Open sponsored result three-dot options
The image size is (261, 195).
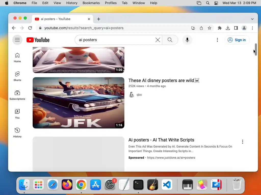[x=243, y=142]
